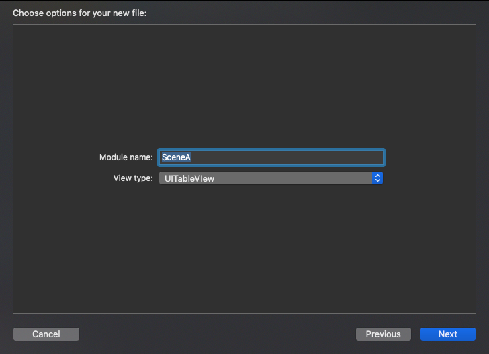Click the "View type:" label

pos(133,178)
